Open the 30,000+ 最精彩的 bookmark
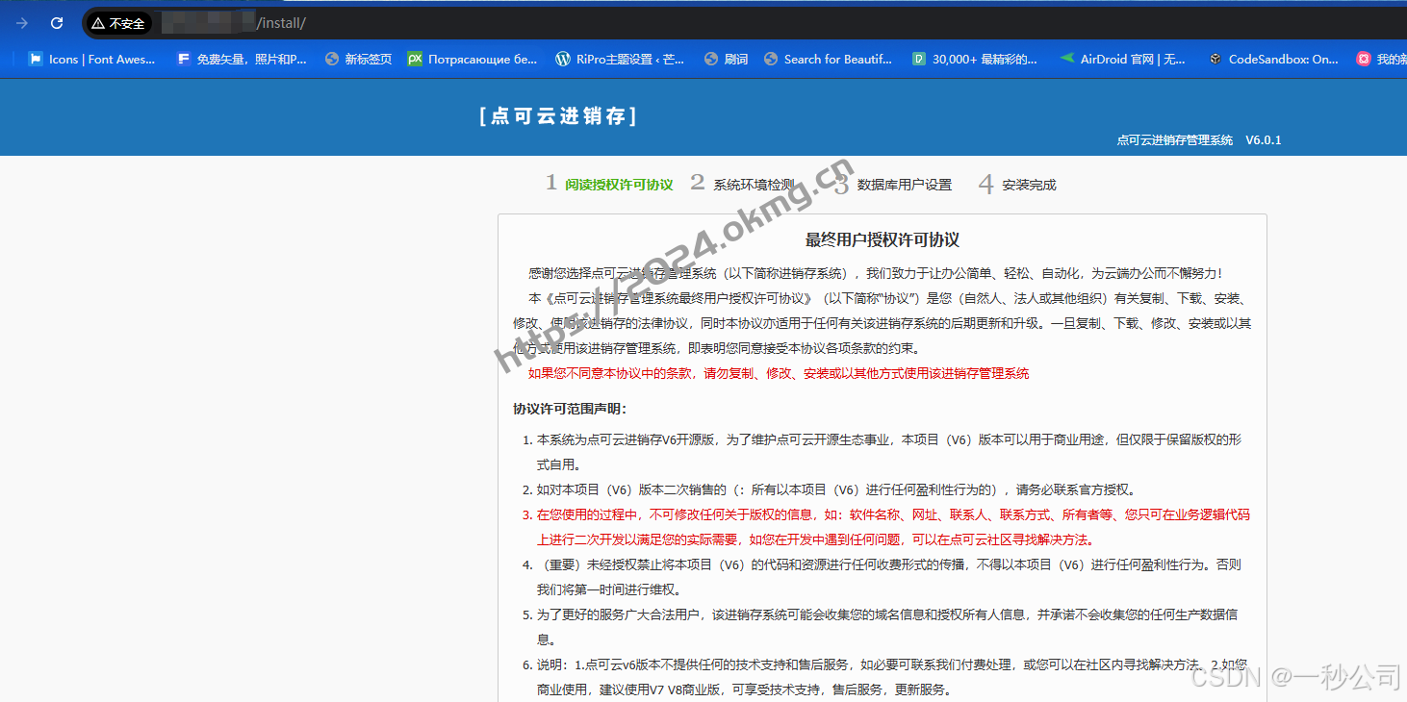 pos(975,59)
